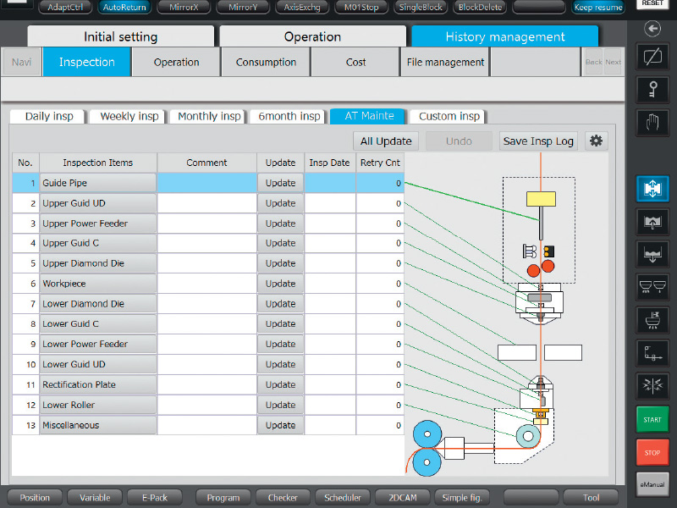
Task: Click the crossed-out screen icon in the sidebar
Action: pyautogui.click(x=652, y=58)
